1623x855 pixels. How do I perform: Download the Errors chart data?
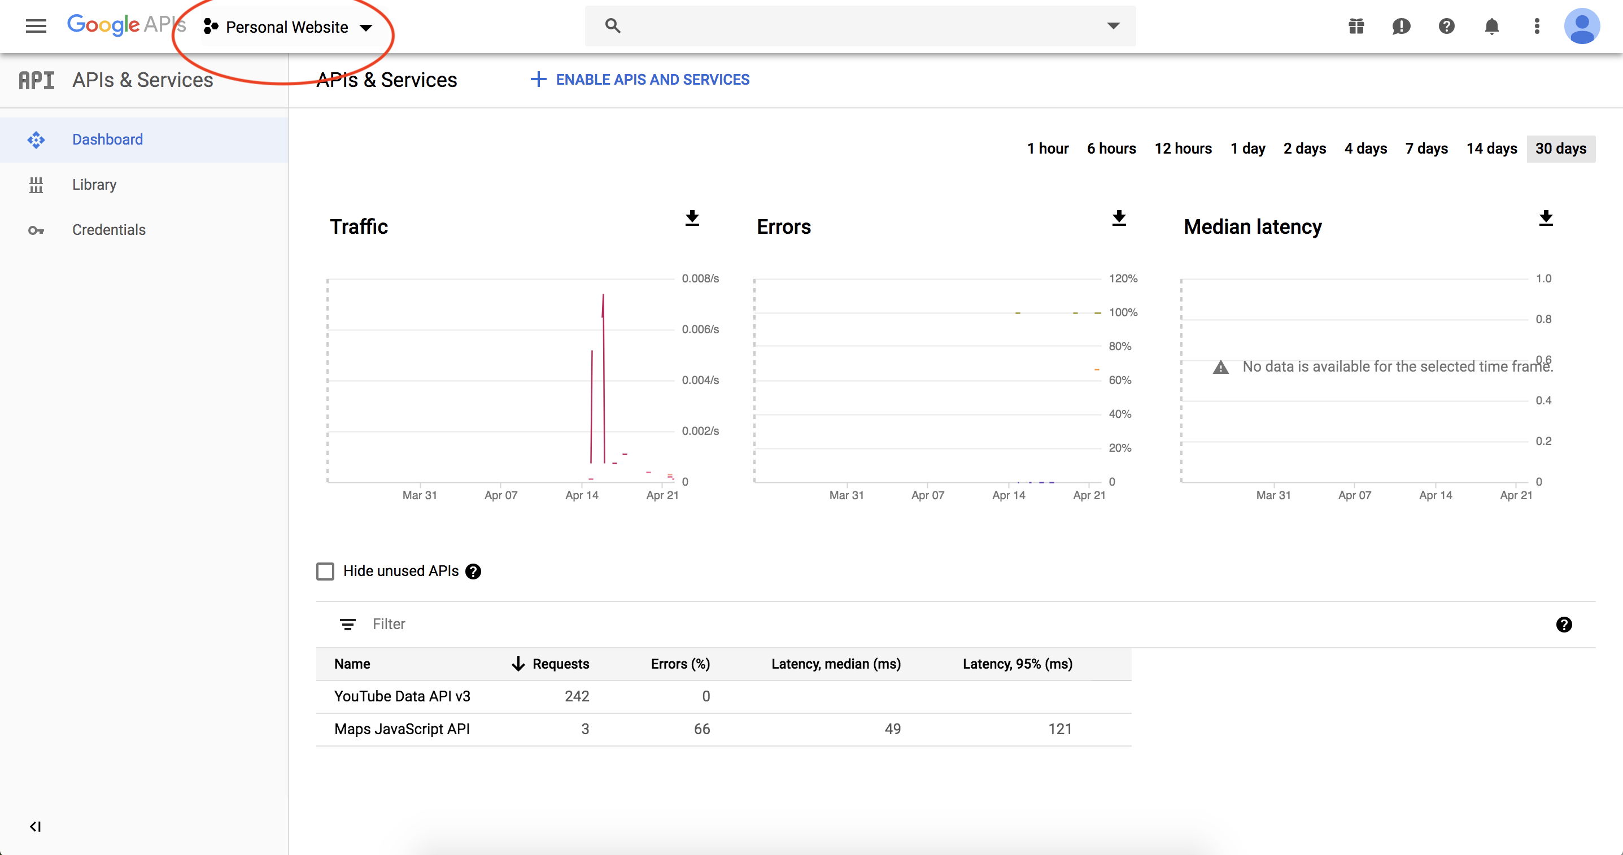(1118, 218)
